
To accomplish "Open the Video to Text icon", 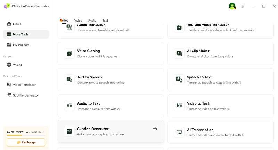I will pos(179,106).
